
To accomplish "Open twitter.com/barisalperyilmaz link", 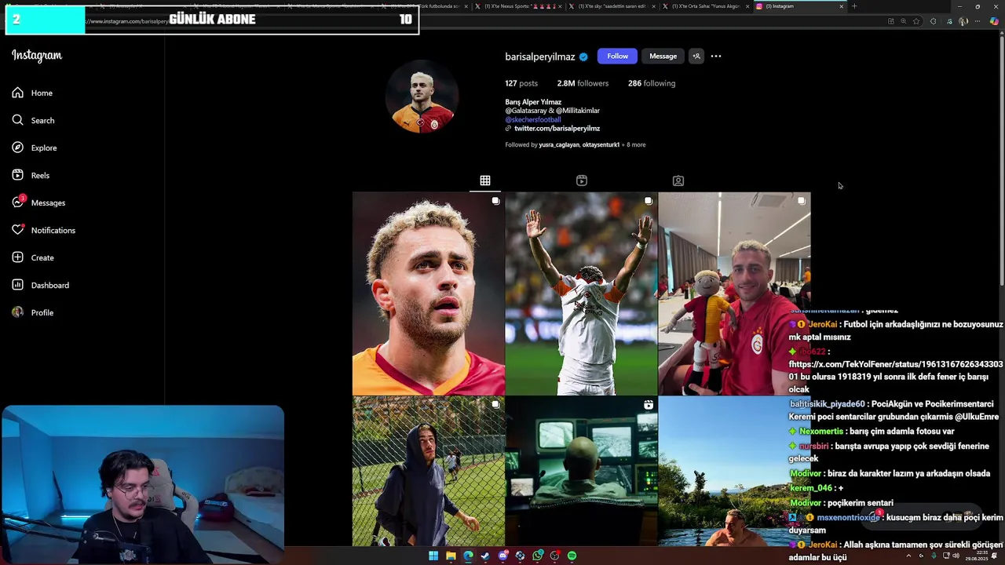I will pyautogui.click(x=557, y=128).
